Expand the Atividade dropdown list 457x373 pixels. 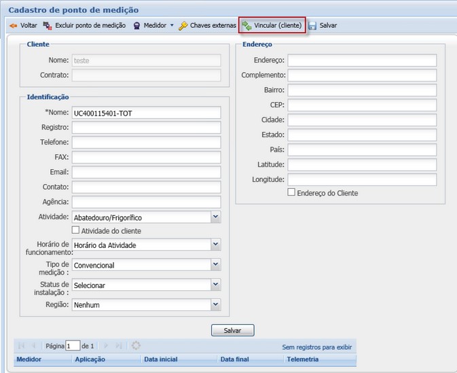point(215,217)
